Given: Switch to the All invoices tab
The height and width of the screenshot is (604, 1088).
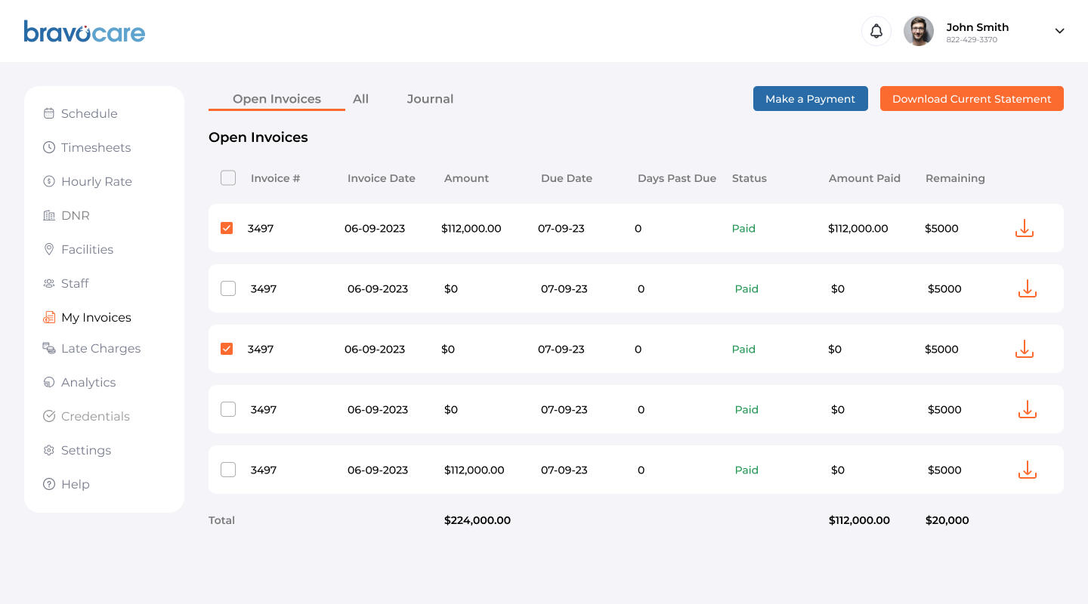Looking at the screenshot, I should point(360,99).
